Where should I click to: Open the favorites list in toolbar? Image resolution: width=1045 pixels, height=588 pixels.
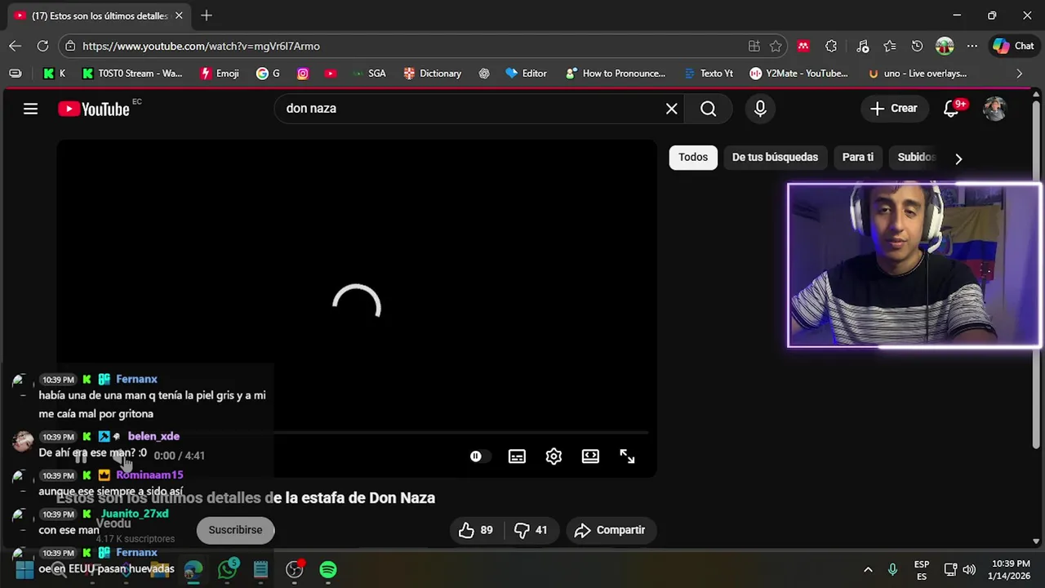point(890,46)
